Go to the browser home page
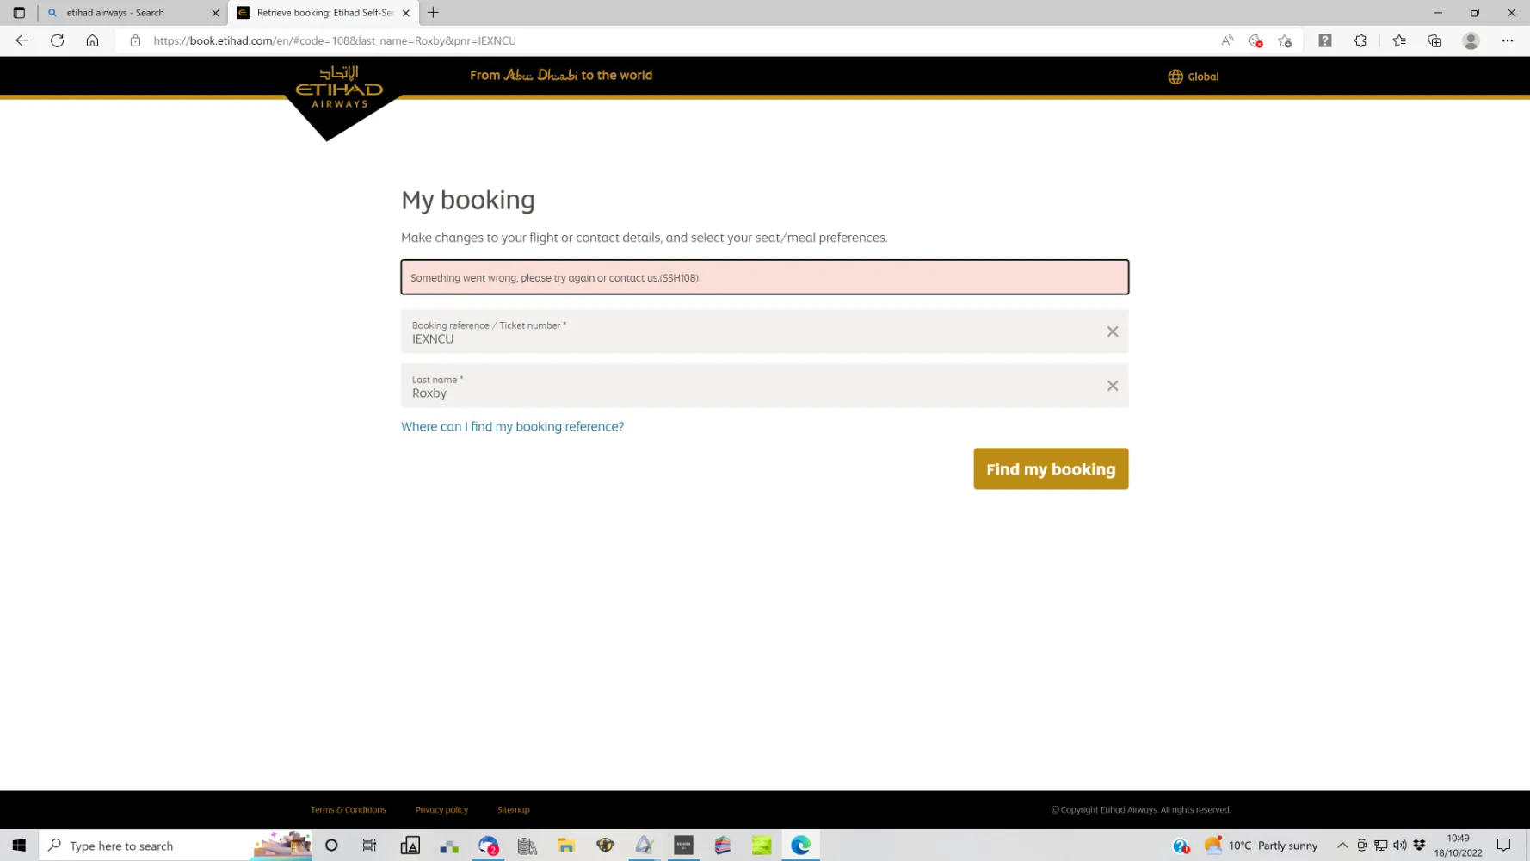The height and width of the screenshot is (861, 1530). [x=92, y=40]
